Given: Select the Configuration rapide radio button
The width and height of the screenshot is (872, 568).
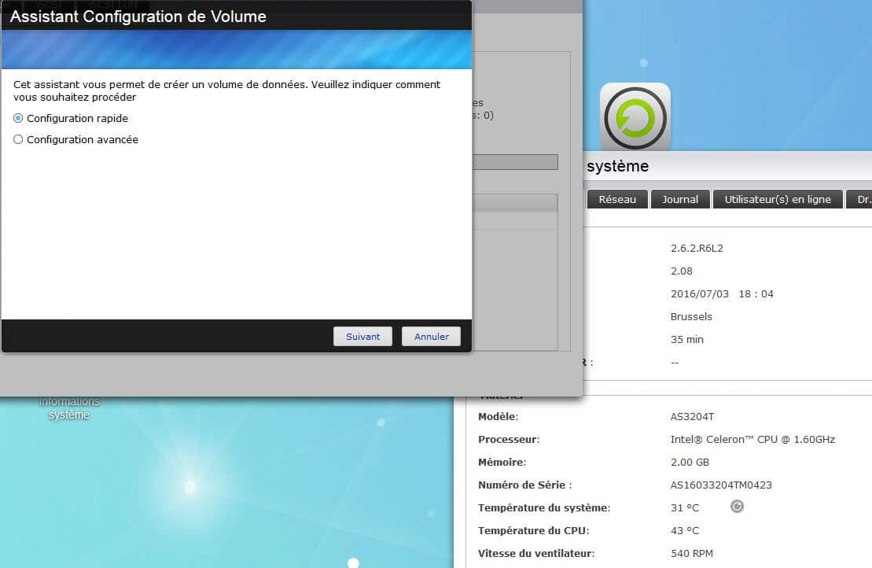Looking at the screenshot, I should click(x=18, y=119).
